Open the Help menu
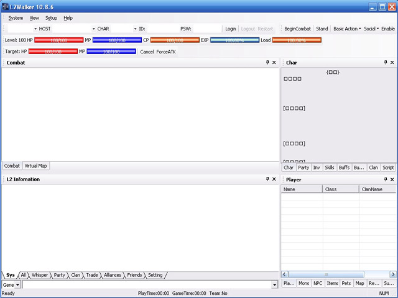 [68, 18]
